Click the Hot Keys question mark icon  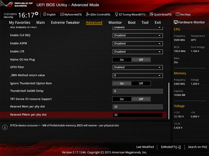178,14
